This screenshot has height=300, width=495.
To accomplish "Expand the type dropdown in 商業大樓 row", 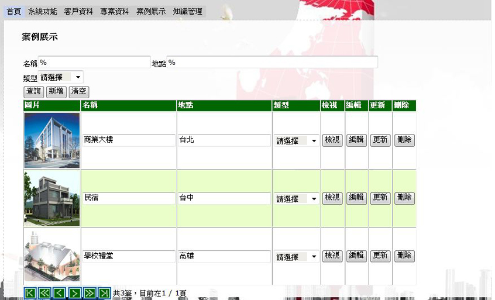I will click(297, 141).
